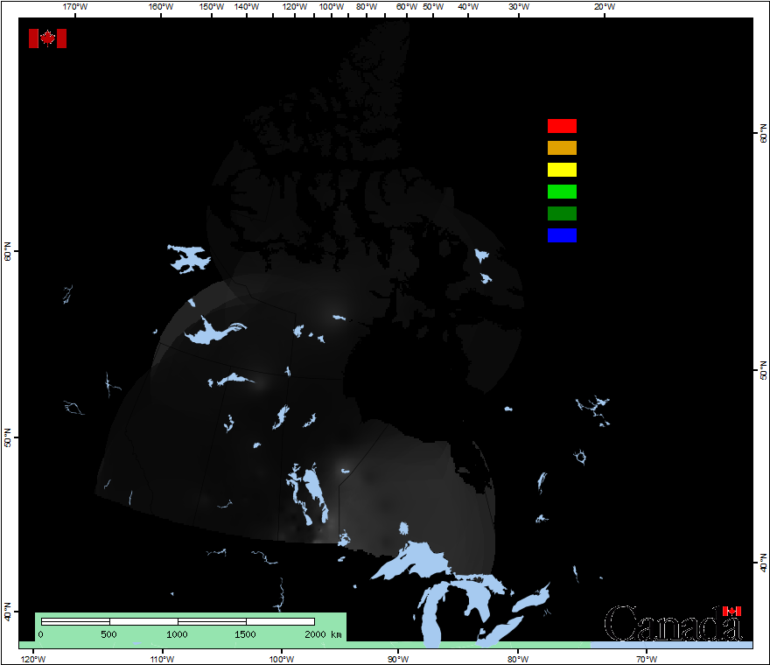Click the blue legend swatch
770x665 pixels.
[x=562, y=235]
